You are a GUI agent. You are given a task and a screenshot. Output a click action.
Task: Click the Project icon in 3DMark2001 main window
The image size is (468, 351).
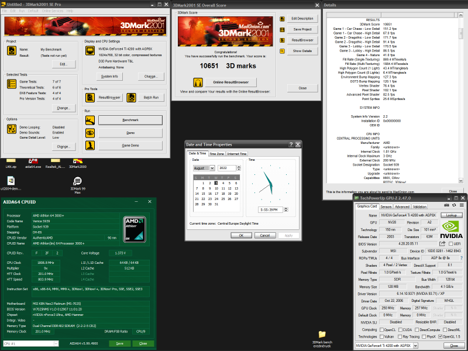(x=12, y=50)
